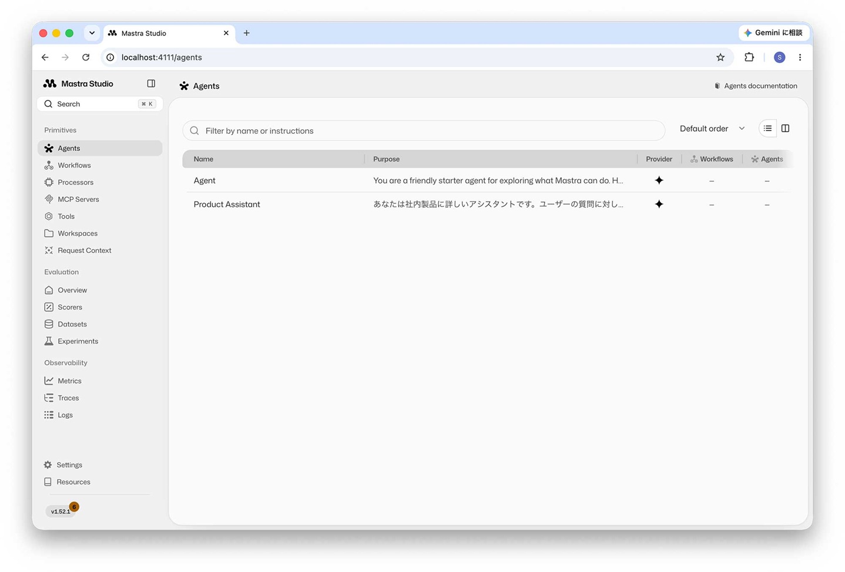Select Tools in the sidebar
This screenshot has width=845, height=572.
[x=100, y=216]
